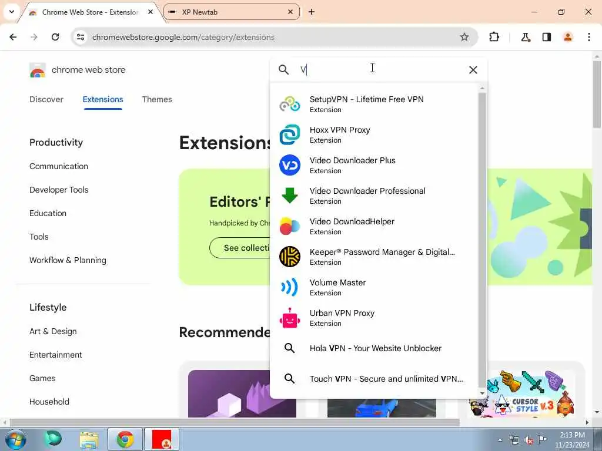Open the Art & Design category

(x=53, y=331)
